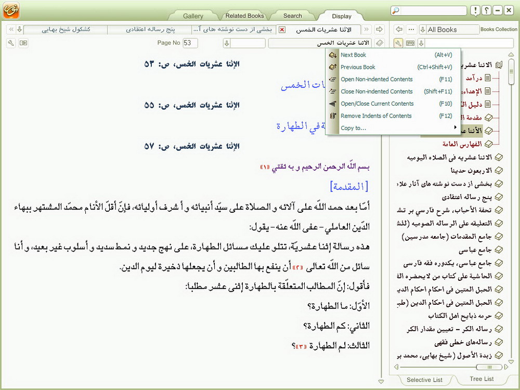Click the exclamation mark info button
The image size is (520, 390).
point(475,10)
